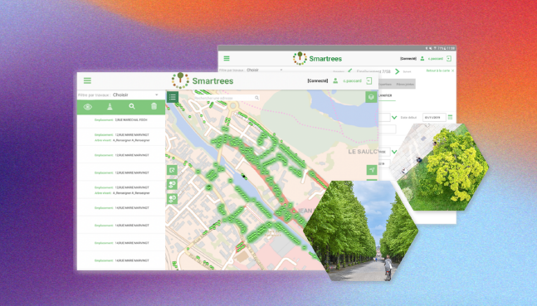Image resolution: width=537 pixels, height=306 pixels.
Task: Open the map layers cube icon
Action: coord(371,97)
